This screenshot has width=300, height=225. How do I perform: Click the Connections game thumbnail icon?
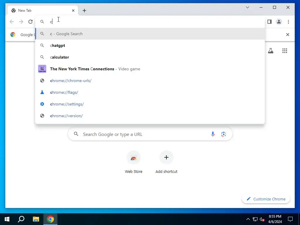click(42, 69)
